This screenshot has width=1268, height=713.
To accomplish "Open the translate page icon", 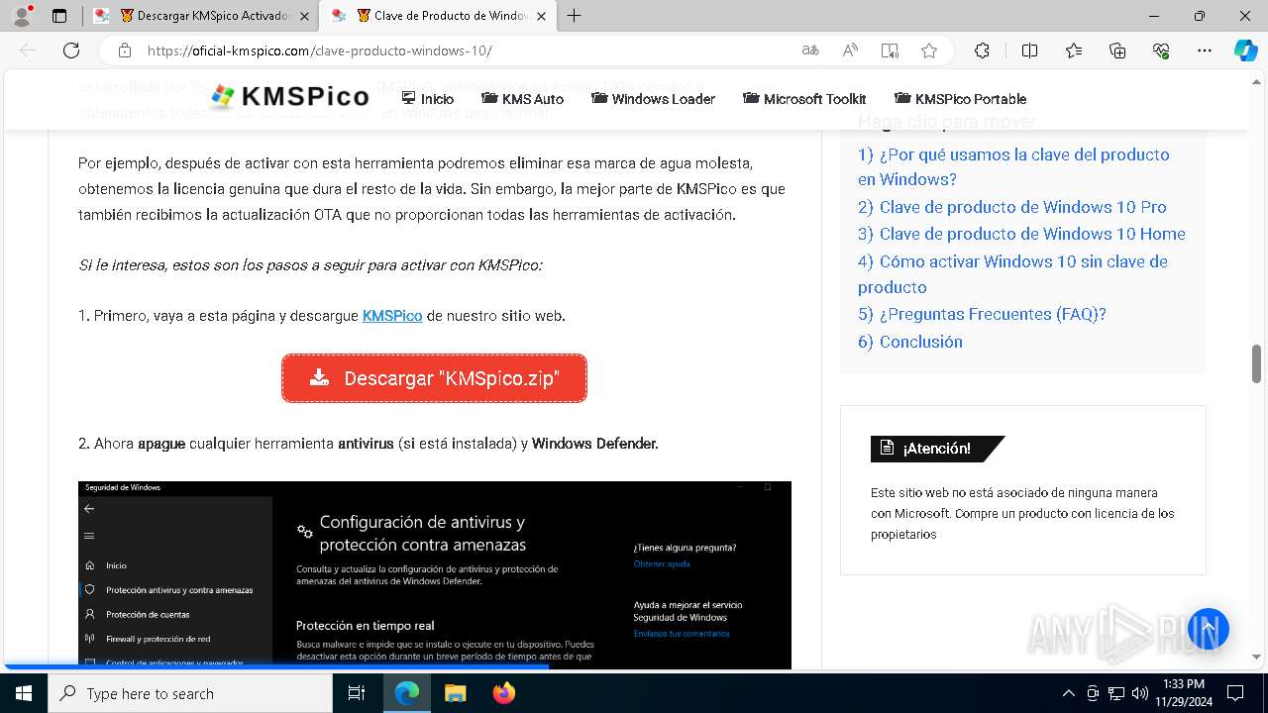I will [810, 51].
